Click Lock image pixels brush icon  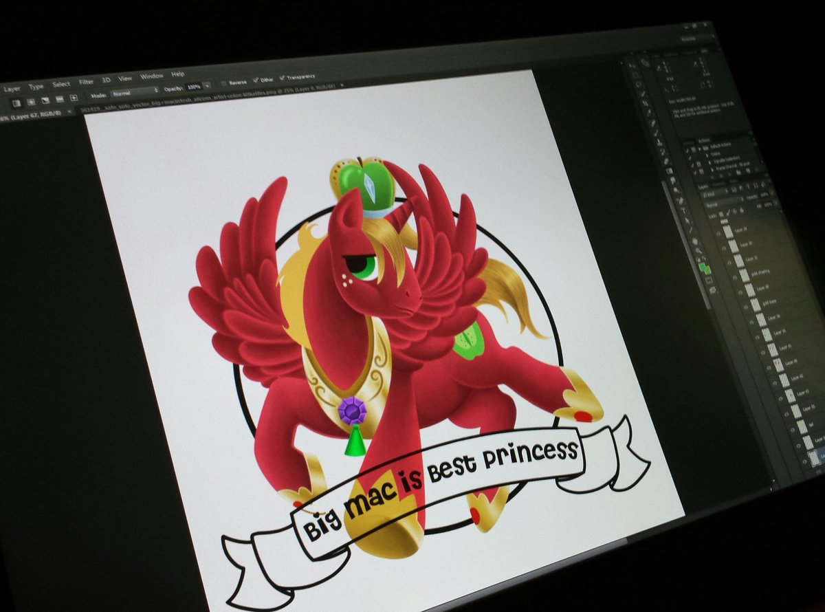pos(729,212)
